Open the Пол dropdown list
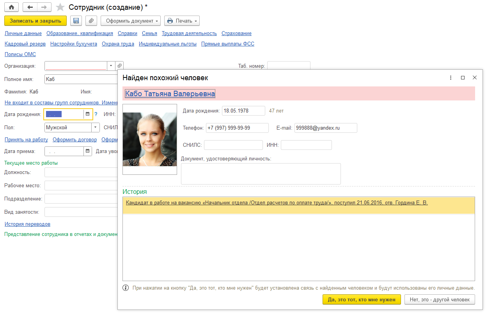This screenshot has width=502, height=313. pyautogui.click(x=96, y=127)
